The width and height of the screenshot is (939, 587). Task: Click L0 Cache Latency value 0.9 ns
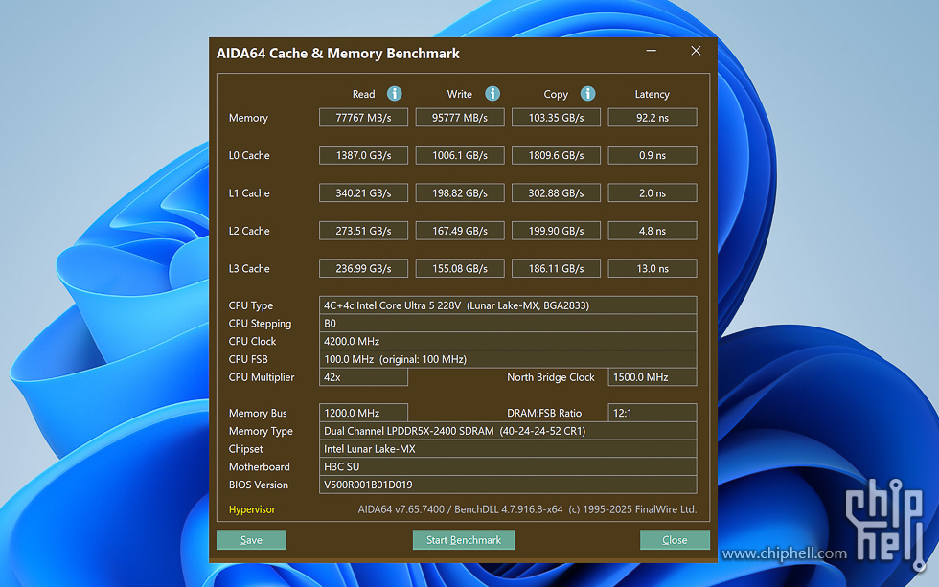click(x=653, y=155)
